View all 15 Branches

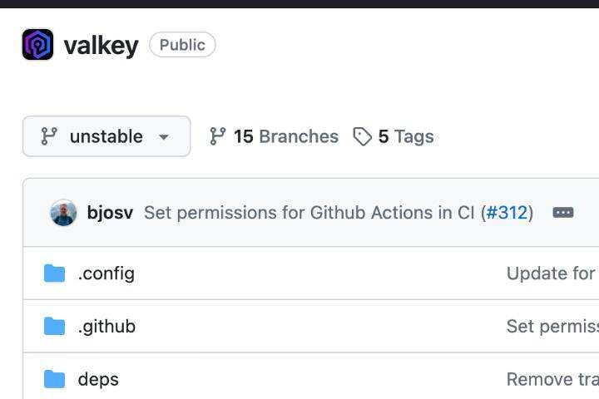(x=285, y=136)
